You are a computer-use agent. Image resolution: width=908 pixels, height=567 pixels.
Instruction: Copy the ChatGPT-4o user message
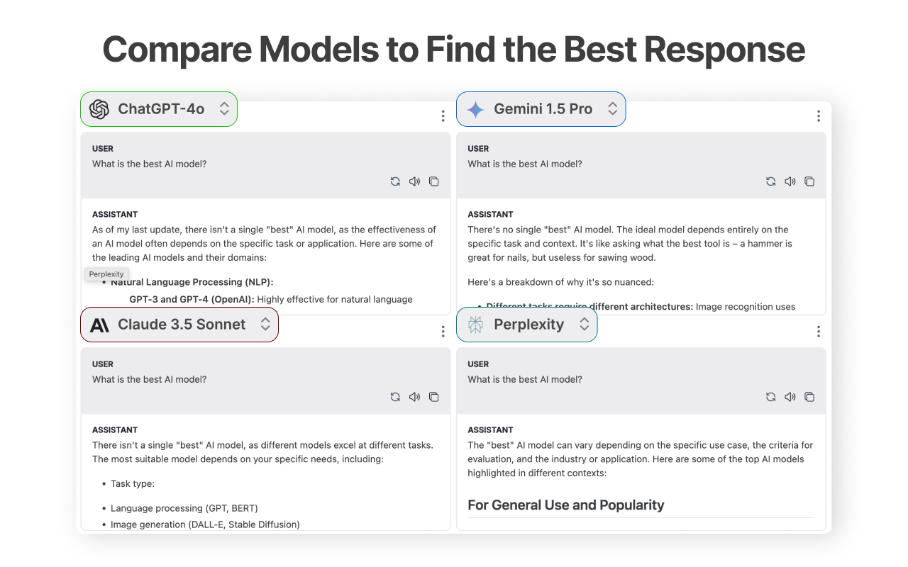pos(434,181)
